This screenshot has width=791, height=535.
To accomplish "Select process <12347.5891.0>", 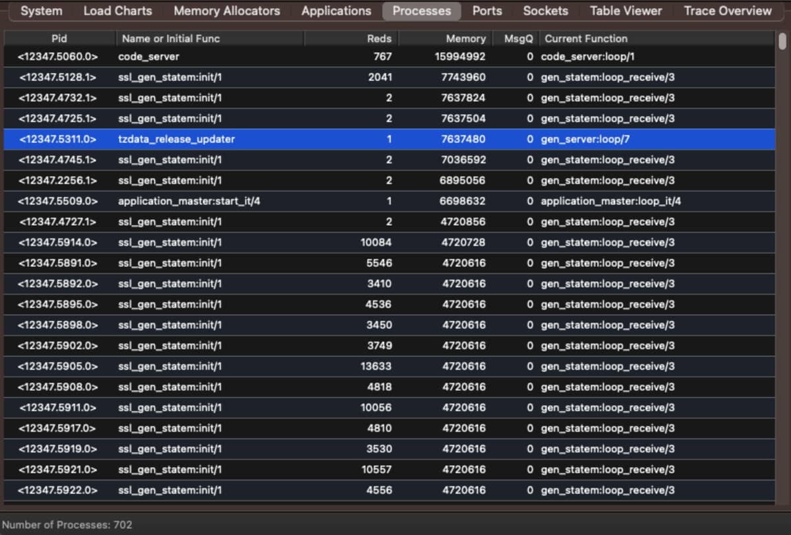I will (x=389, y=263).
